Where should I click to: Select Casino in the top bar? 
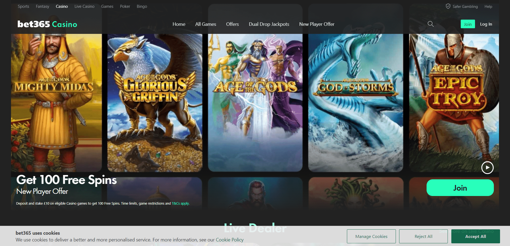click(x=62, y=6)
